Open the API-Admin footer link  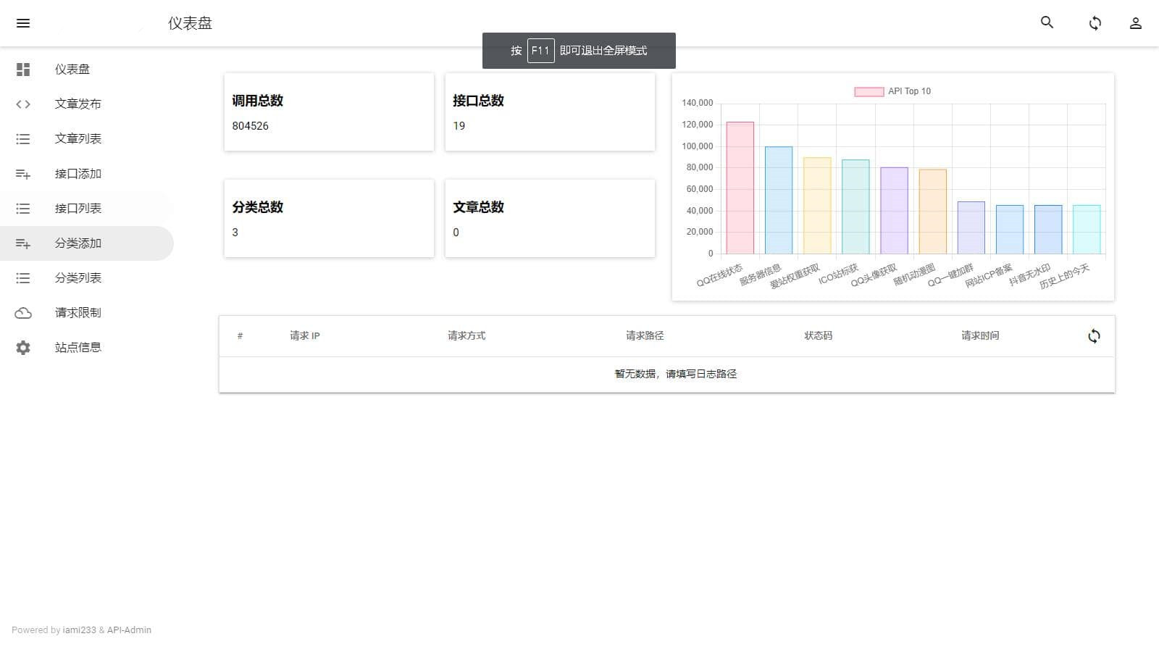pos(129,630)
